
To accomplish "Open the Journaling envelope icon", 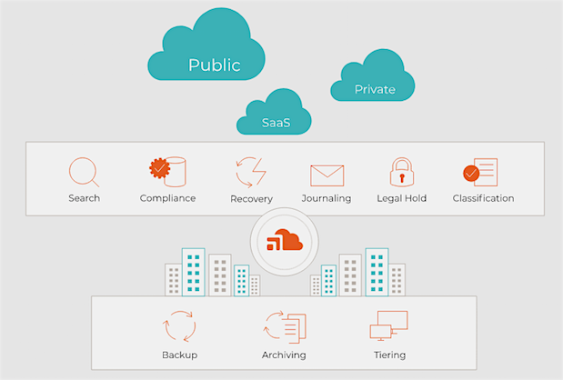I will point(327,175).
